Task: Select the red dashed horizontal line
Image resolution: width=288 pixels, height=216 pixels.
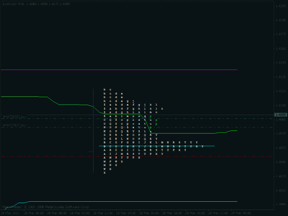Action: click(137, 156)
